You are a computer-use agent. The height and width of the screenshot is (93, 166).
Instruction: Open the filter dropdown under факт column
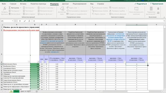[47, 62]
